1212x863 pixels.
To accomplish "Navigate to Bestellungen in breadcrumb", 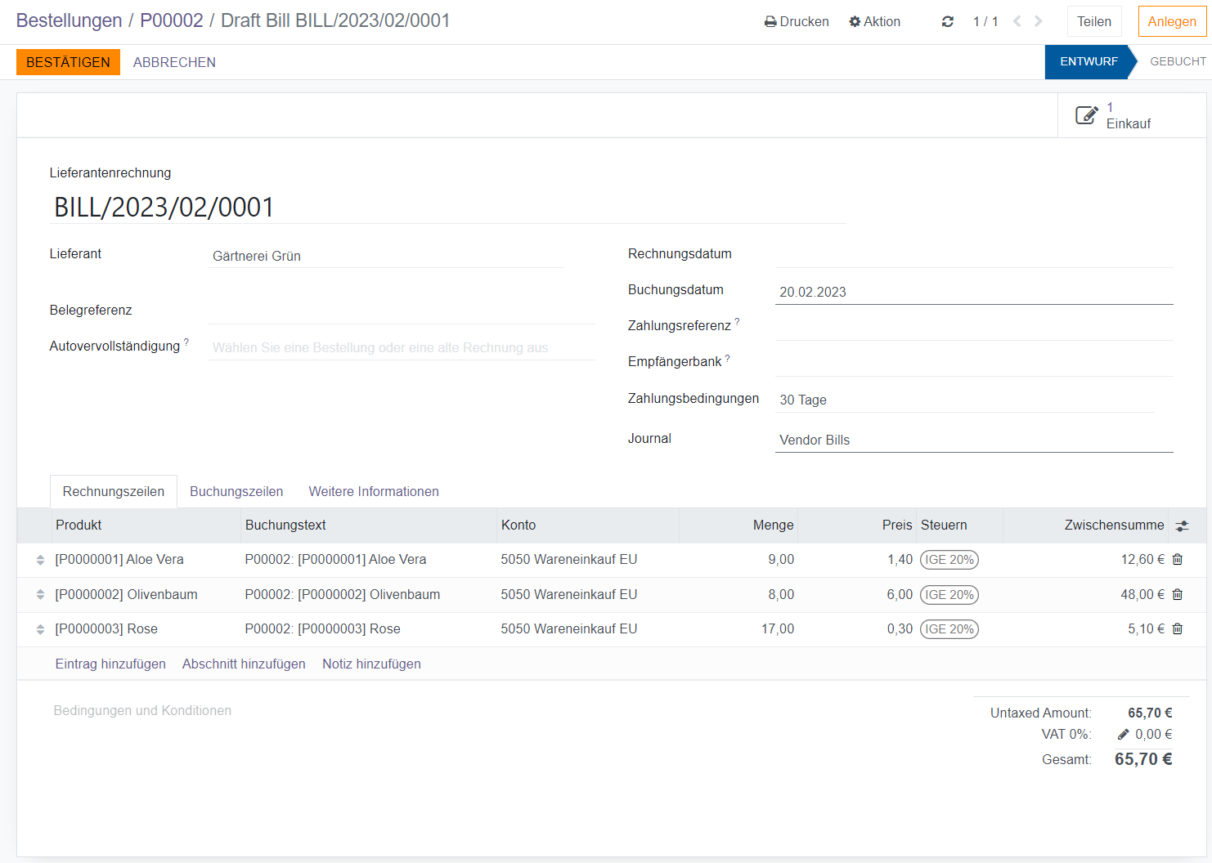I will tap(69, 21).
